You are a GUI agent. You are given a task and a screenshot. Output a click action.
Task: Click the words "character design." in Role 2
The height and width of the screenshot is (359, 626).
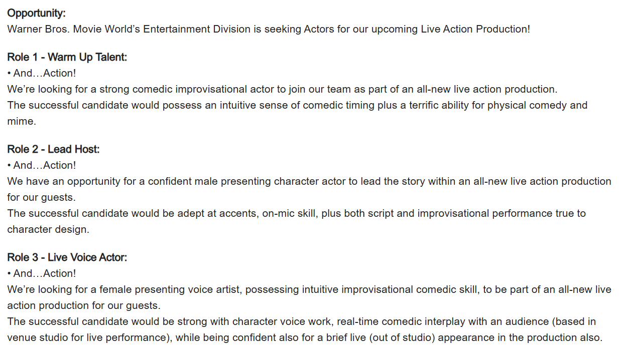(x=48, y=229)
